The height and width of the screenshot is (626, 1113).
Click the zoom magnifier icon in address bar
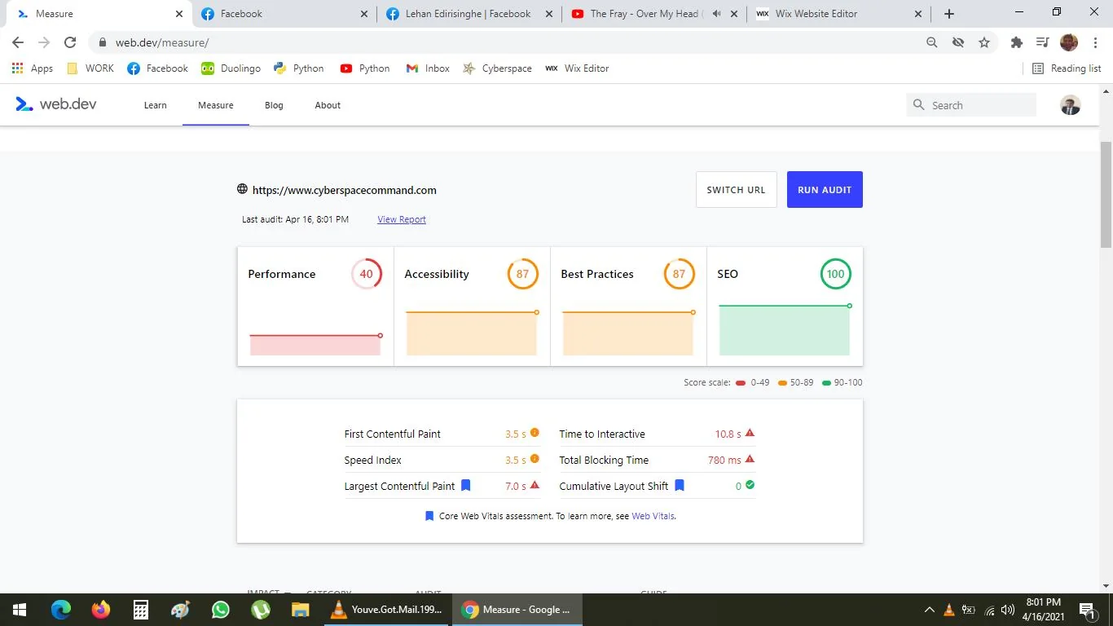click(932, 42)
